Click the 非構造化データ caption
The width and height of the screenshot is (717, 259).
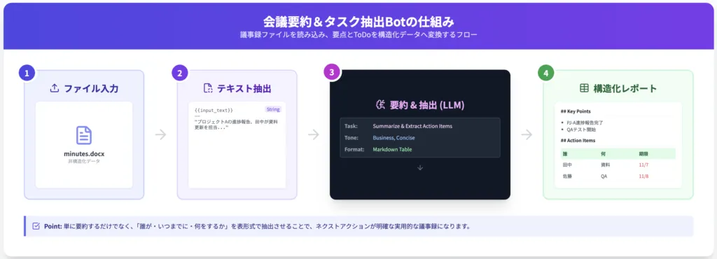[x=84, y=162]
